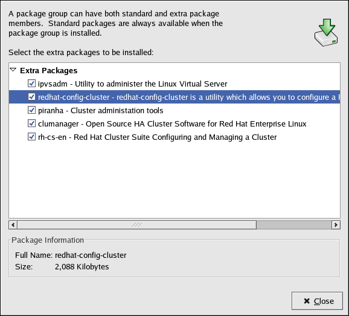349x316 pixels.
Task: Click the X icon on Close button
Action: (x=307, y=301)
